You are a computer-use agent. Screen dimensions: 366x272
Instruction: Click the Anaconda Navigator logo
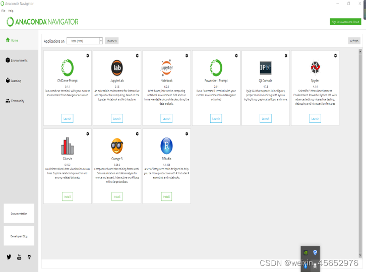click(42, 22)
